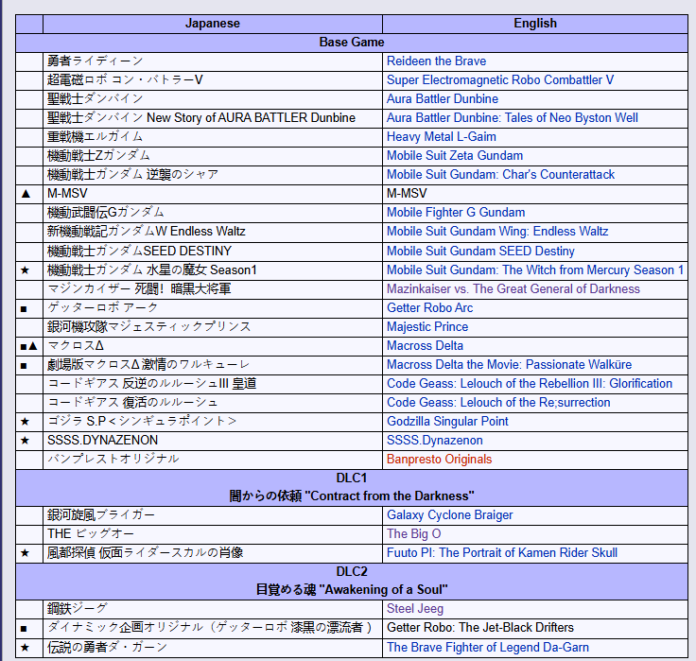Screen dimensions: 696x661
Task: Click the star marker beside 水星の魔女 Season1
Action: coord(26,270)
